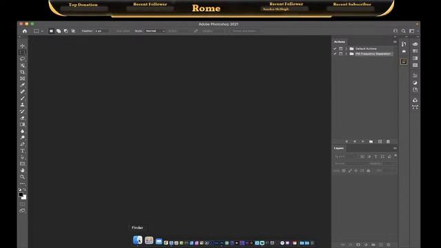Select the Spot Healing Brush tool
This screenshot has width=441, height=248.
(x=23, y=92)
